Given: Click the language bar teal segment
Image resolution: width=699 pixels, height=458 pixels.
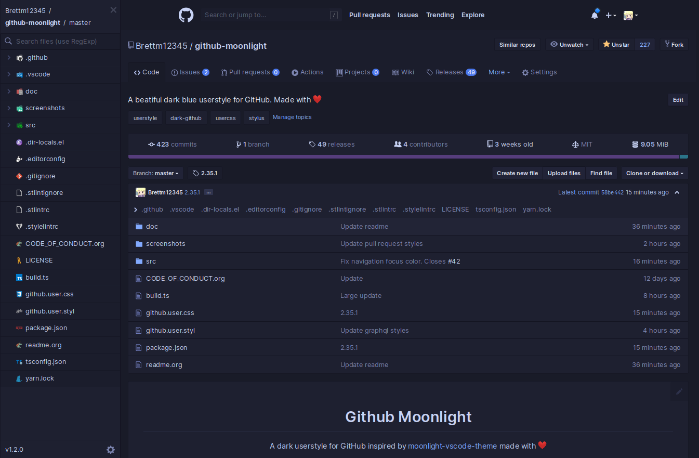Looking at the screenshot, I should click(x=684, y=156).
